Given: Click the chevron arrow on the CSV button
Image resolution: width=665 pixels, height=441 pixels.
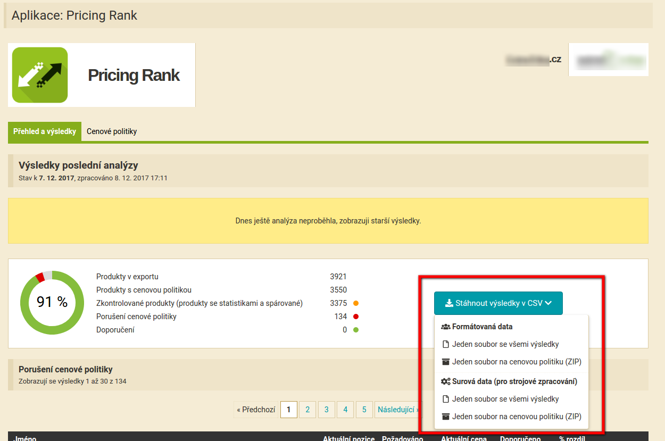Looking at the screenshot, I should pos(548,303).
